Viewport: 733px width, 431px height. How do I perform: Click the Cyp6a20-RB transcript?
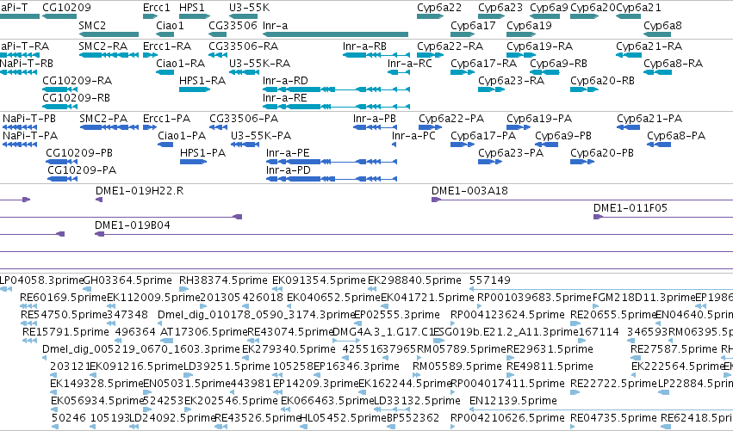(x=584, y=89)
